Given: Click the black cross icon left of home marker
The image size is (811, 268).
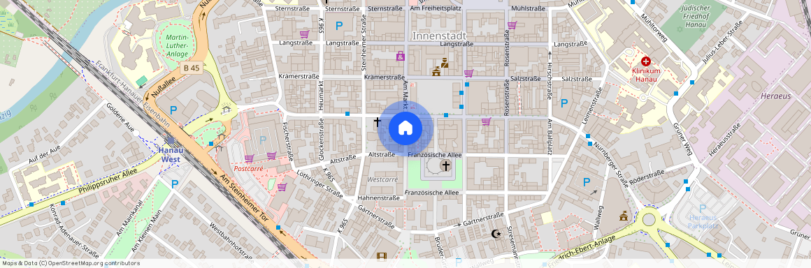Looking at the screenshot, I should coord(377,122).
